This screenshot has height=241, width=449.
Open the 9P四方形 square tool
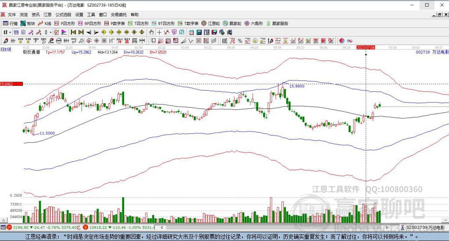click(89, 24)
